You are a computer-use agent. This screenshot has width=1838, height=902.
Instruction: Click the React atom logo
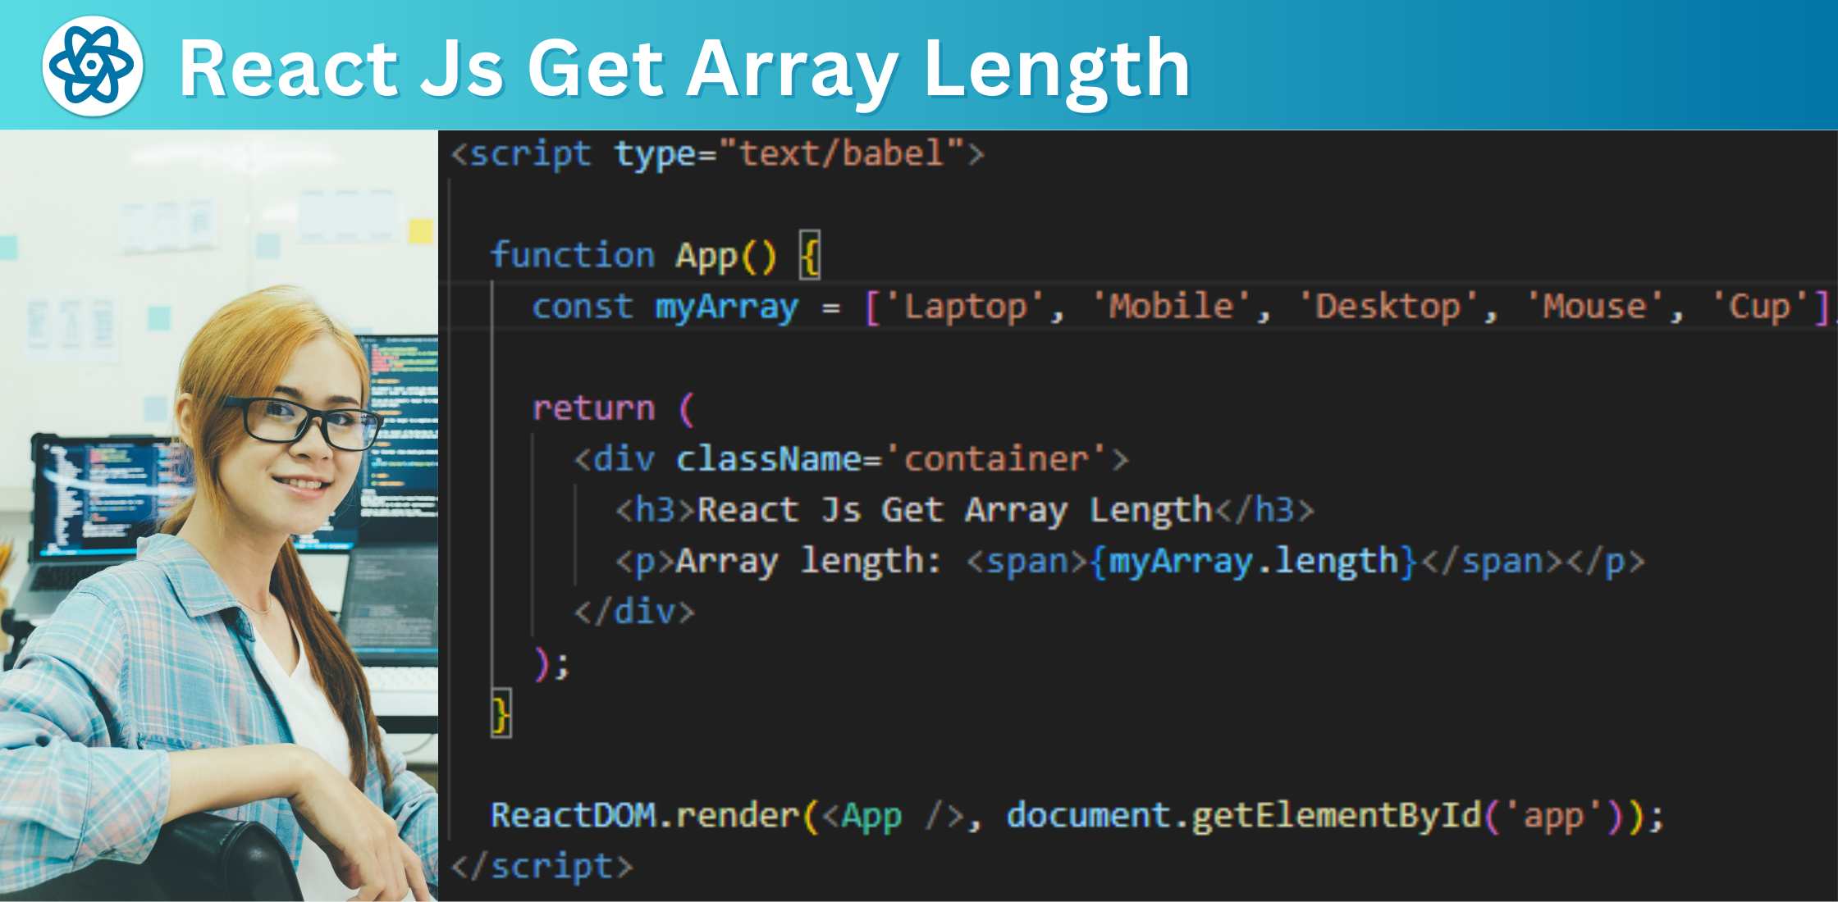92,66
